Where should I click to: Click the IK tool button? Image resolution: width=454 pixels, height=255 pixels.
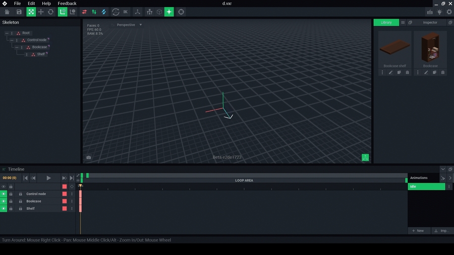pyautogui.click(x=126, y=12)
